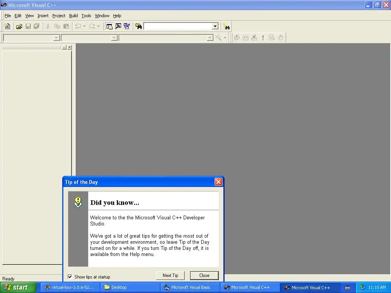The width and height of the screenshot is (391, 293).
Task: Click the network connection tray icon
Action: 362,287
